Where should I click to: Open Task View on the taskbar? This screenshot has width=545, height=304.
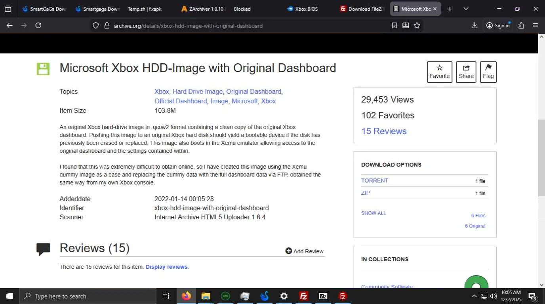[x=166, y=296]
